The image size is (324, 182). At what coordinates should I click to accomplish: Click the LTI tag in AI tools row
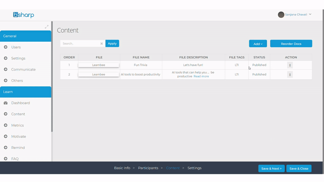(237, 74)
